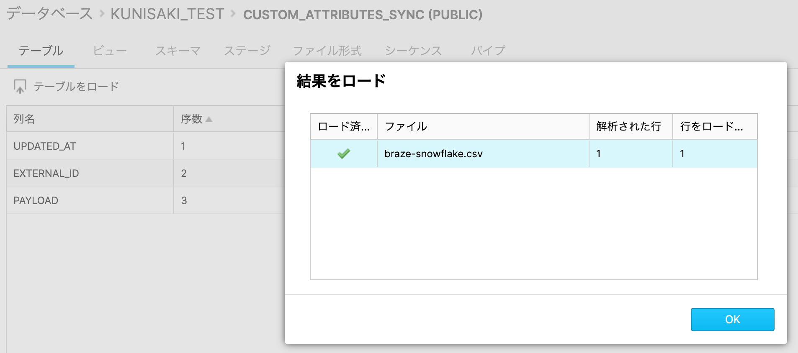Click the 解析された行 column header
Image resolution: width=798 pixels, height=353 pixels.
[628, 126]
